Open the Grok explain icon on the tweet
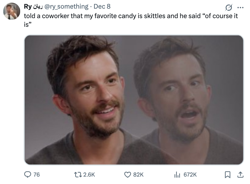This screenshot has height=184, width=250. [229, 6]
